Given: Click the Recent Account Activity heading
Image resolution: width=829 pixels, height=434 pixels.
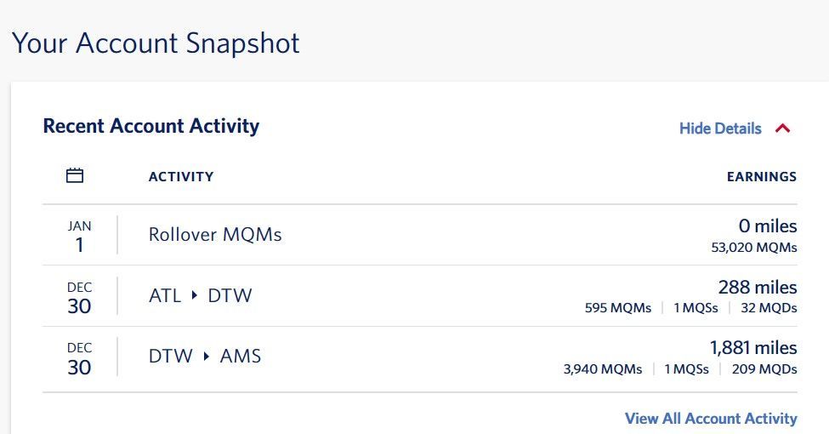Looking at the screenshot, I should [151, 126].
